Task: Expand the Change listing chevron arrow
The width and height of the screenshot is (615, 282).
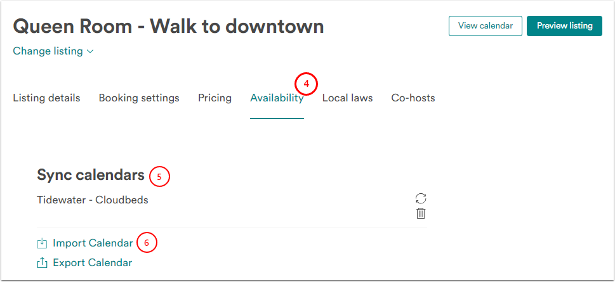Action: [90, 51]
